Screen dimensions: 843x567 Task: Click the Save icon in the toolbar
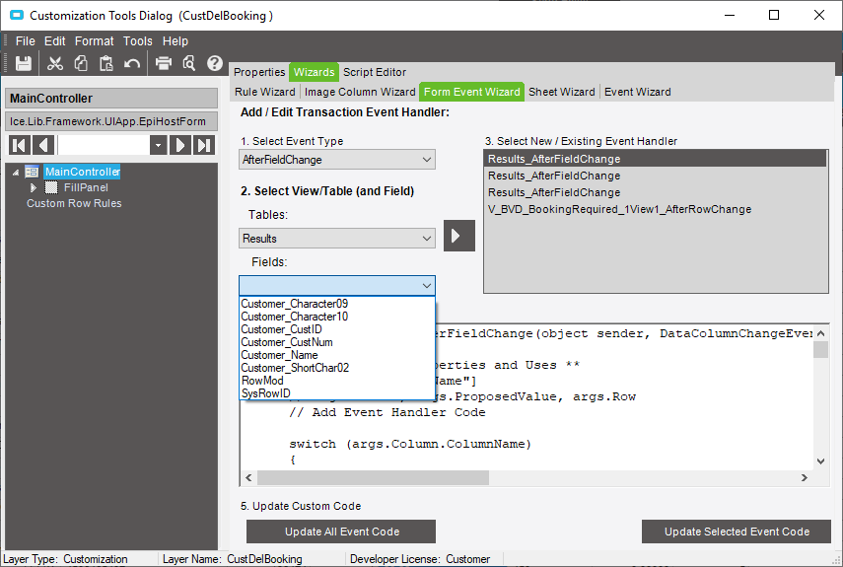tap(24, 63)
